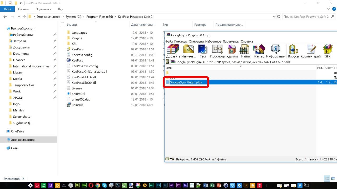337x189 pixels.
Task: Open WinRAR Команды menu
Action: [181, 41]
